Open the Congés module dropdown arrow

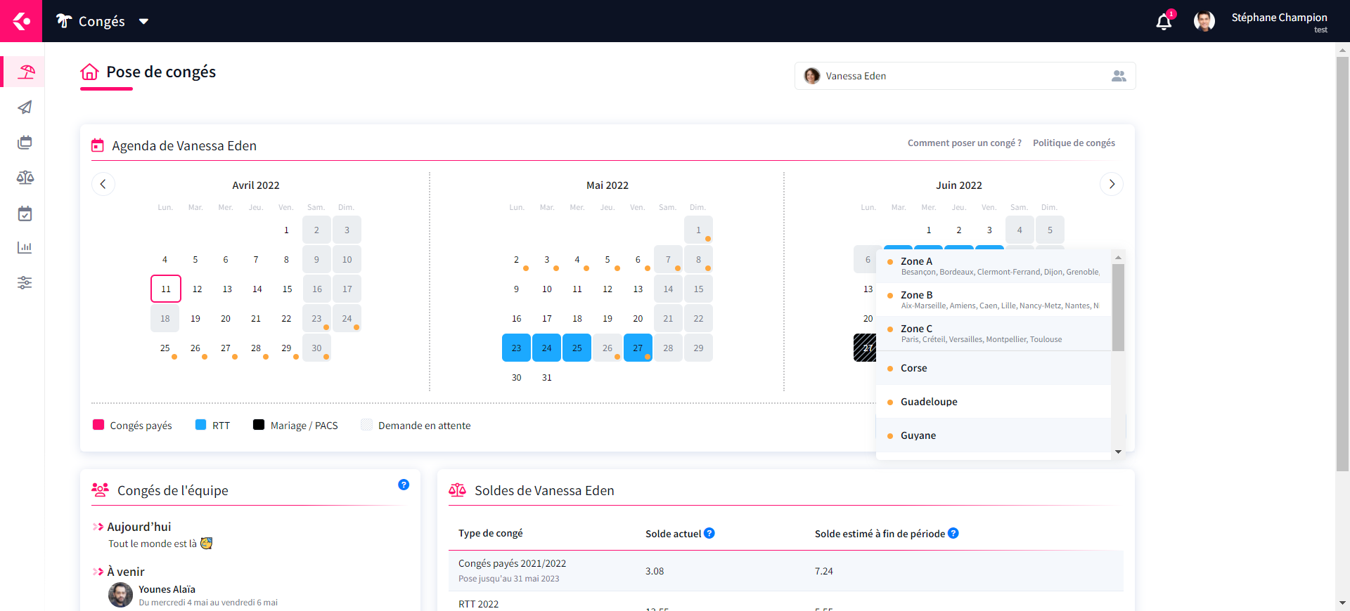click(x=143, y=22)
